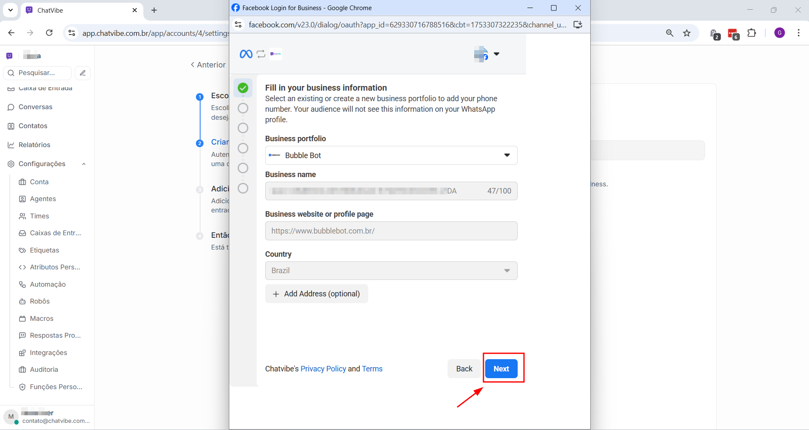Click the Robôs robot icon
This screenshot has height=430, width=809.
22,301
